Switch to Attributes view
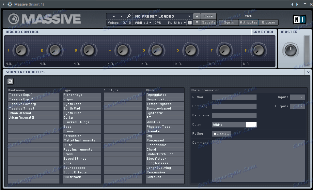Image resolution: width=313 pixels, height=190 pixels. (248, 22)
